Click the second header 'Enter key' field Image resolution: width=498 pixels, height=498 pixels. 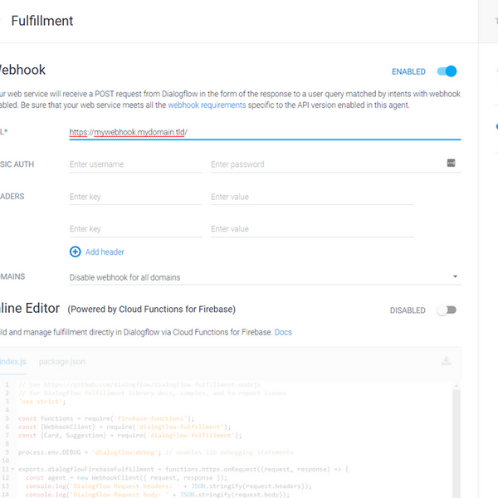[x=135, y=229]
